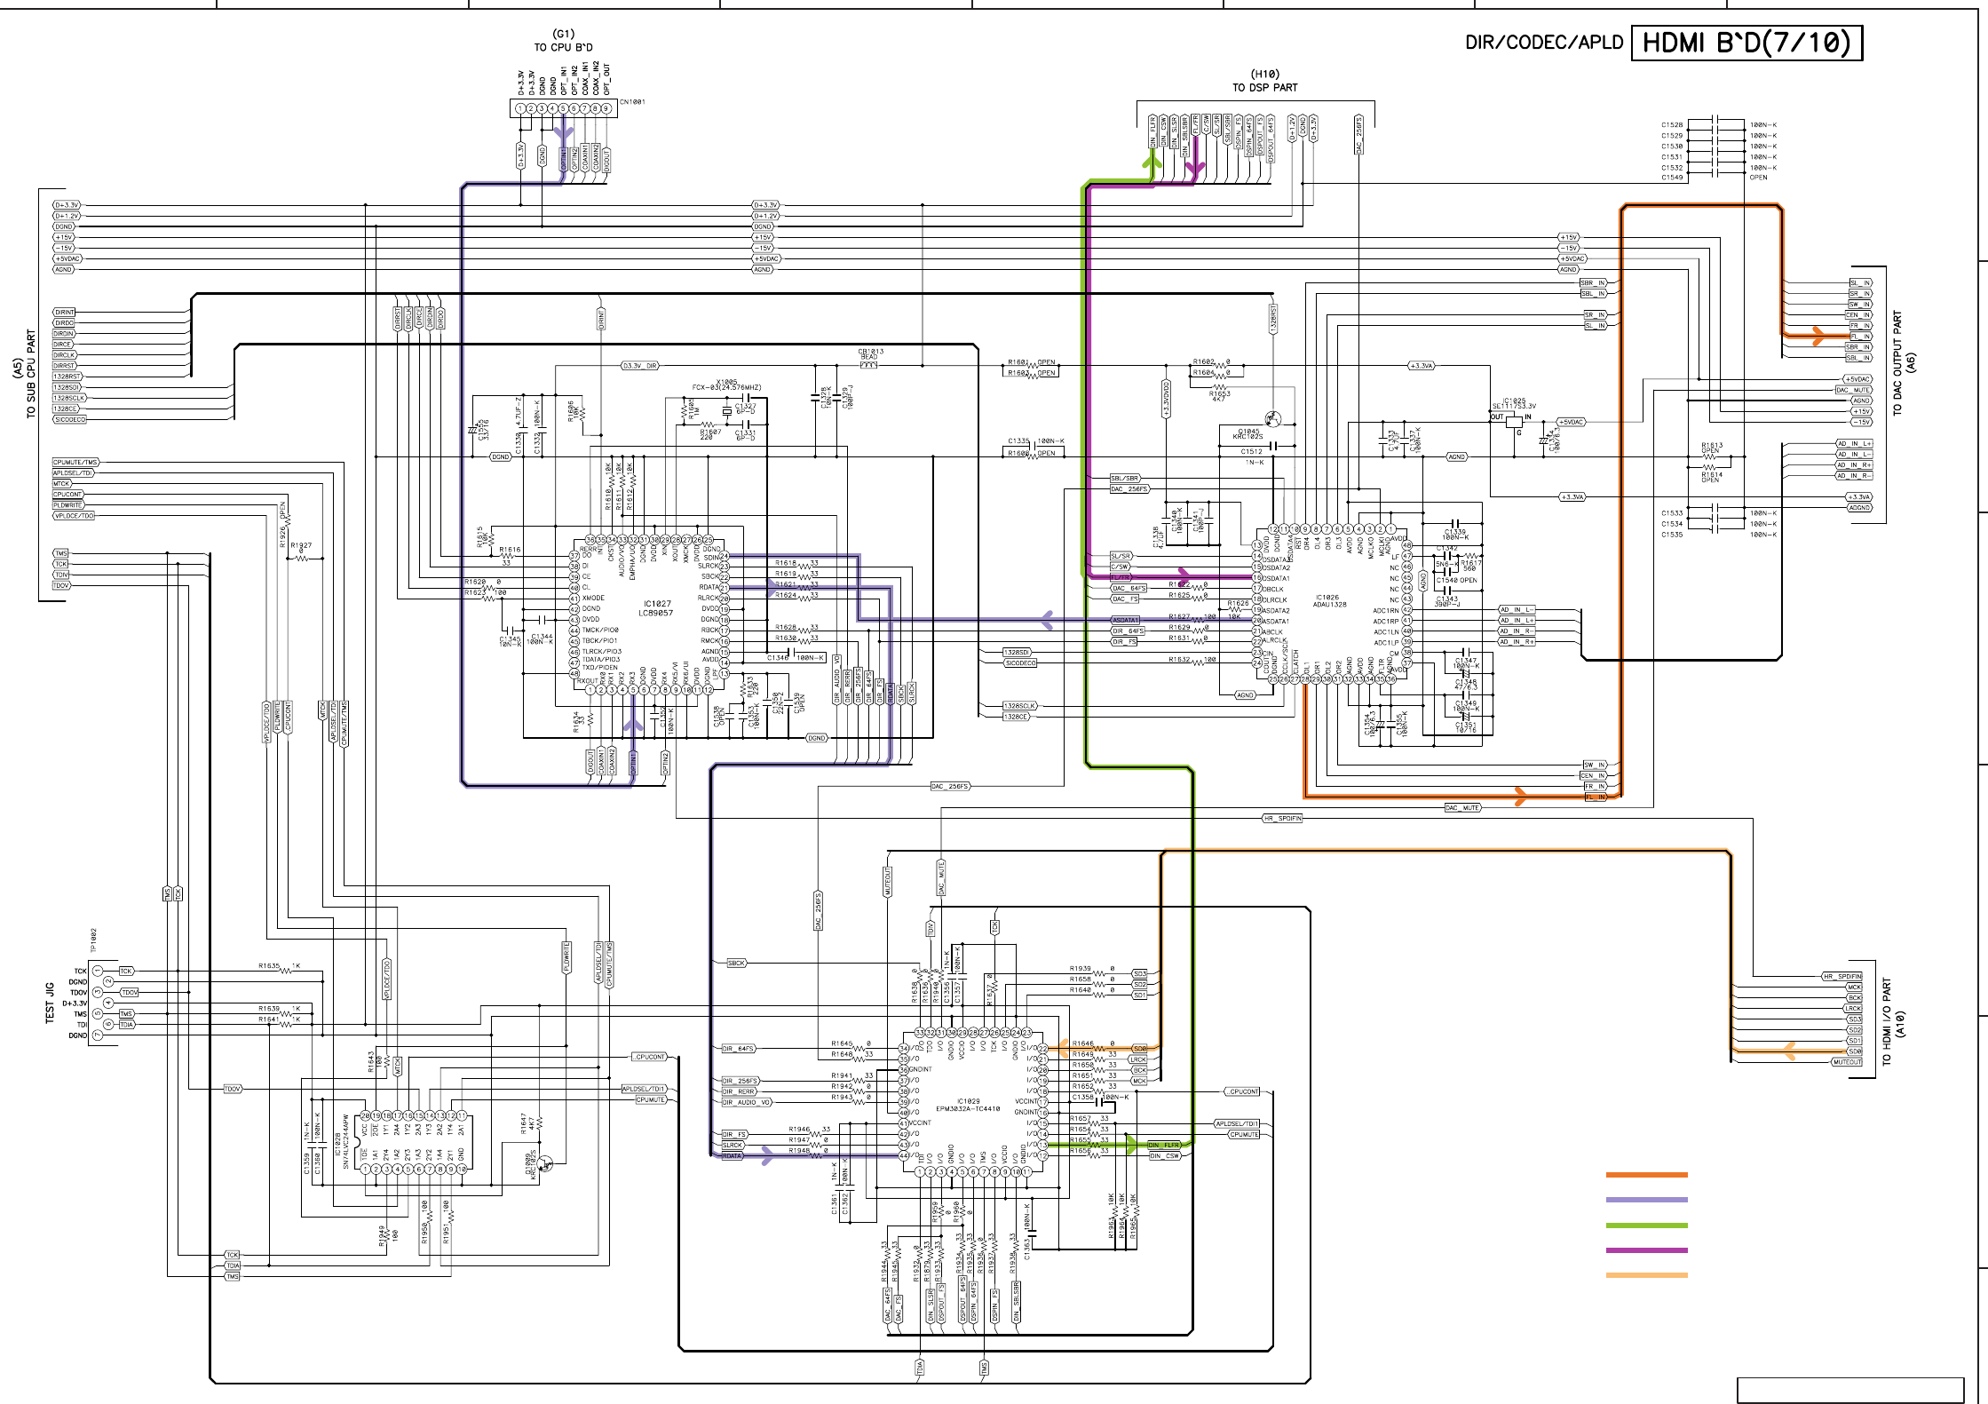Click the TO DSP PART label

pyautogui.click(x=1264, y=87)
